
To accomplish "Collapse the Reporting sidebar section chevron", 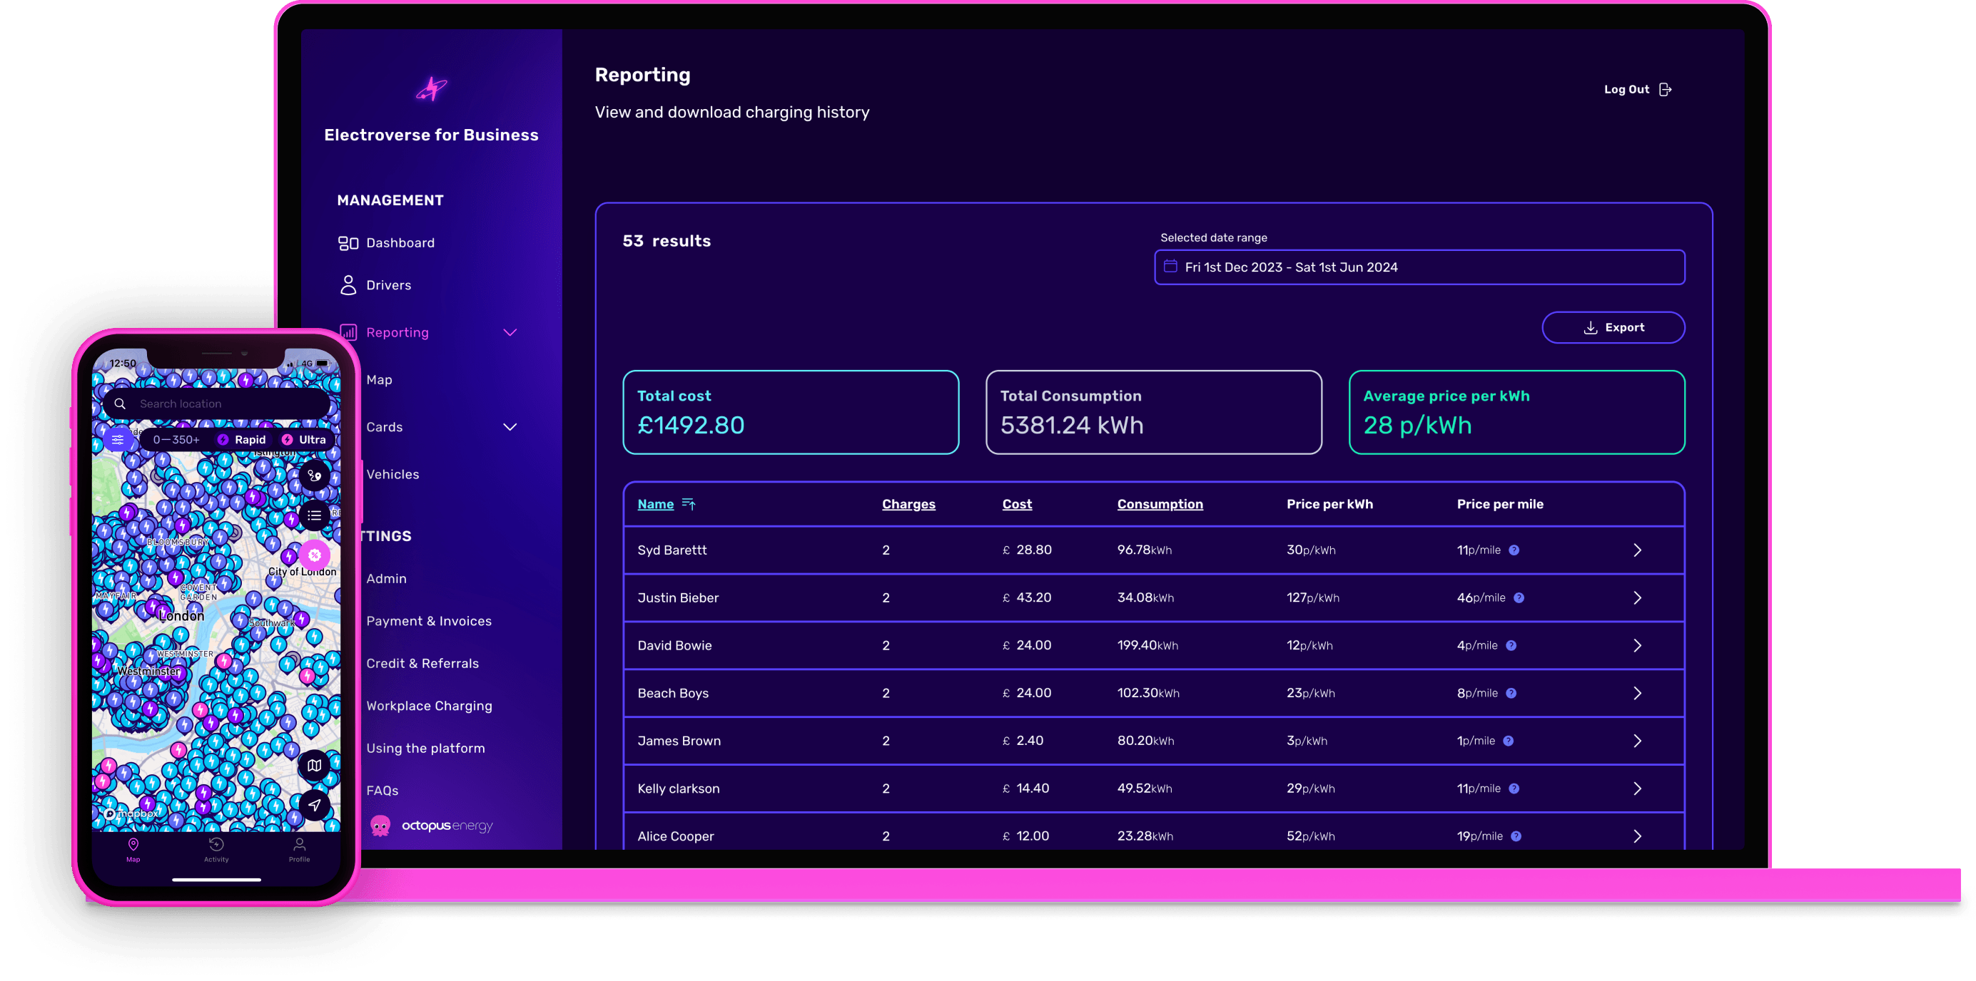I will tap(510, 333).
